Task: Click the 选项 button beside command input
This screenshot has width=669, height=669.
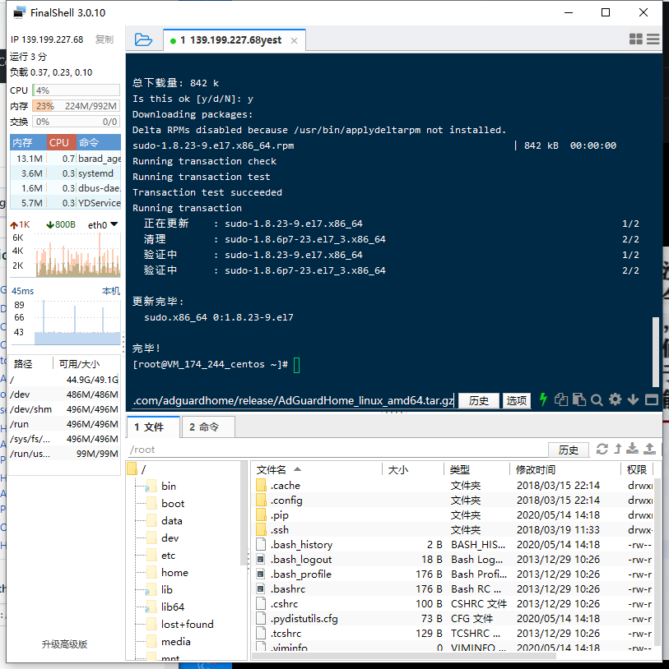Action: [x=517, y=400]
